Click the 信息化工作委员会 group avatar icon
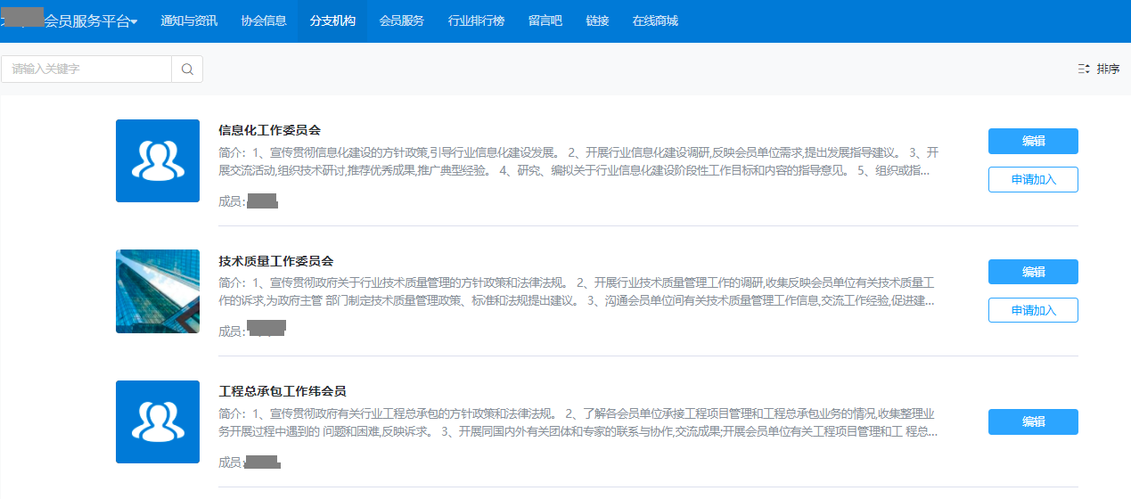 pos(158,161)
